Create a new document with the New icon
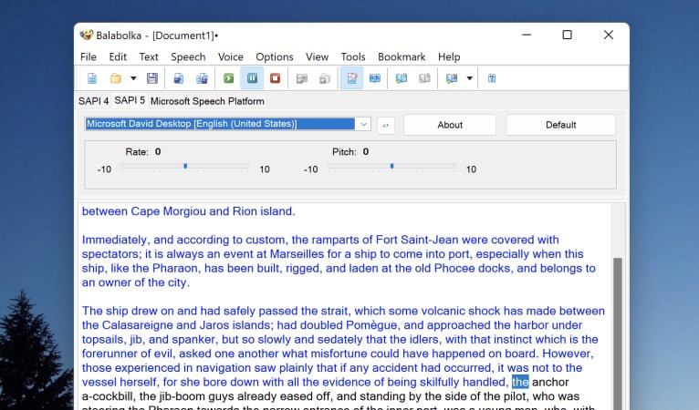This screenshot has height=410, width=699. 92,78
